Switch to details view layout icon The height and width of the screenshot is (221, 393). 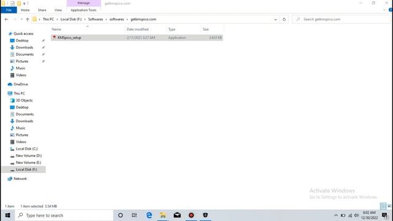click(383, 206)
